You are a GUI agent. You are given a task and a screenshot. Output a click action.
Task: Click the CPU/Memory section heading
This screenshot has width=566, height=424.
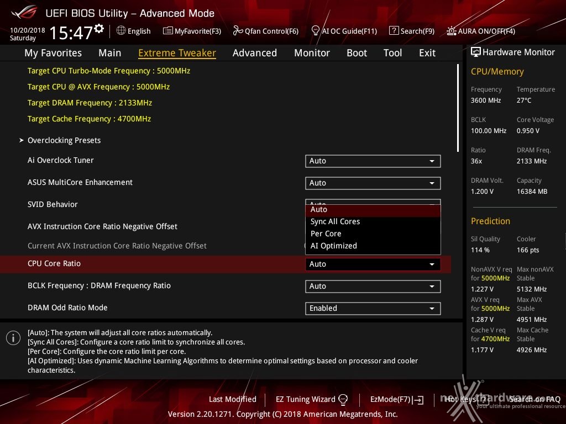pyautogui.click(x=497, y=71)
